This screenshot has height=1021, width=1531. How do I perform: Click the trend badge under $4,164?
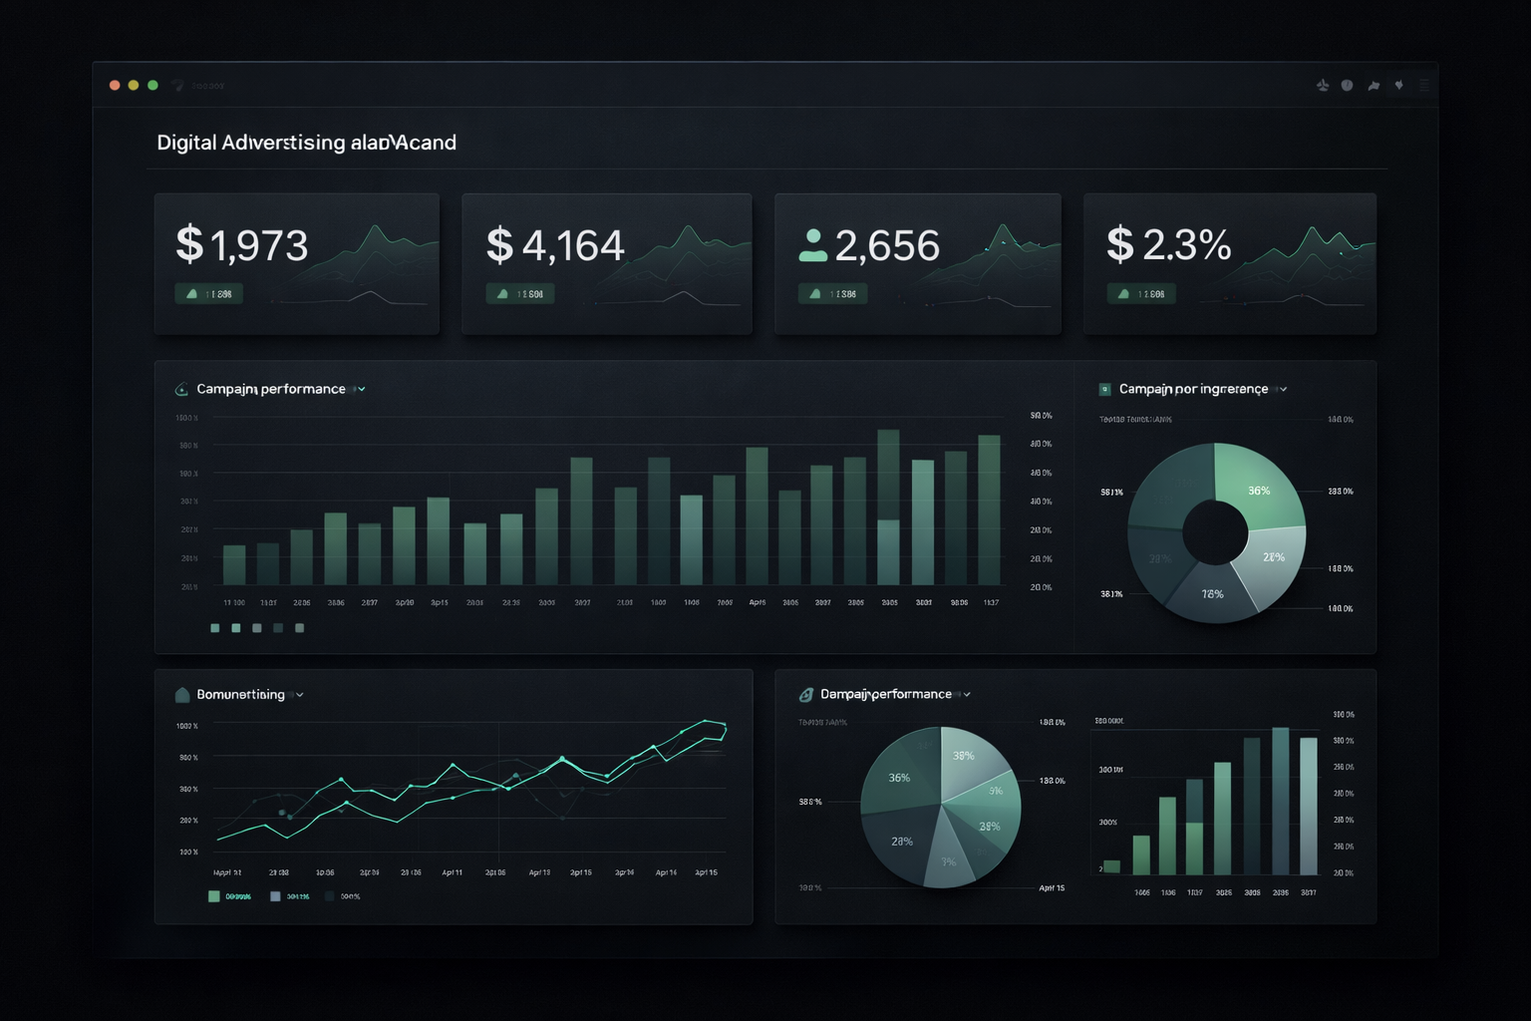pyautogui.click(x=519, y=294)
